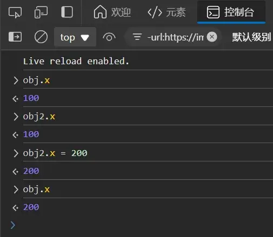Click the code brackets icon on 元素 tab
Screen dimensions: 273x237
click(155, 12)
